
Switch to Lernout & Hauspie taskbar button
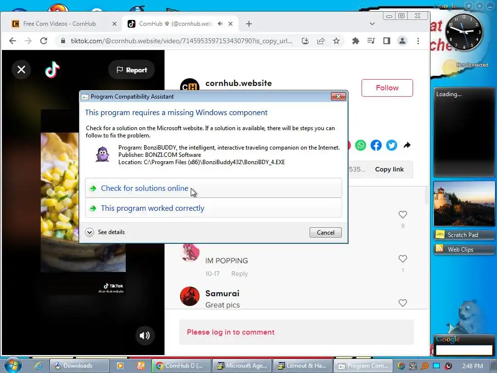click(303, 366)
